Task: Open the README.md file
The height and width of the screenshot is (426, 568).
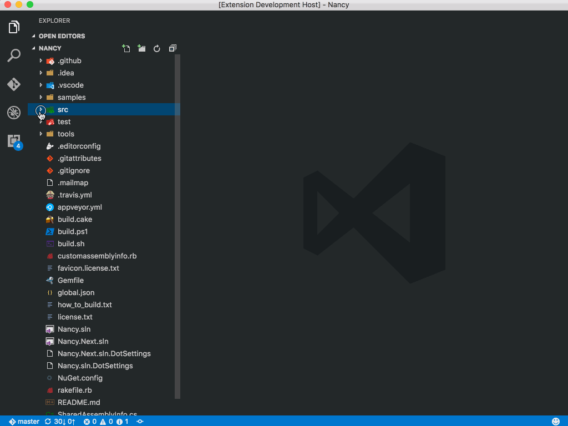Action: (x=104, y=403)
